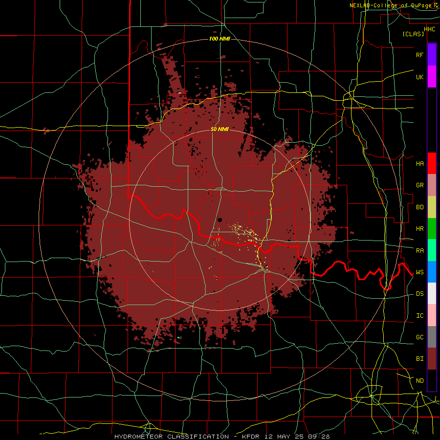
Task: Click the 'DS' legend label
Action: [419, 293]
